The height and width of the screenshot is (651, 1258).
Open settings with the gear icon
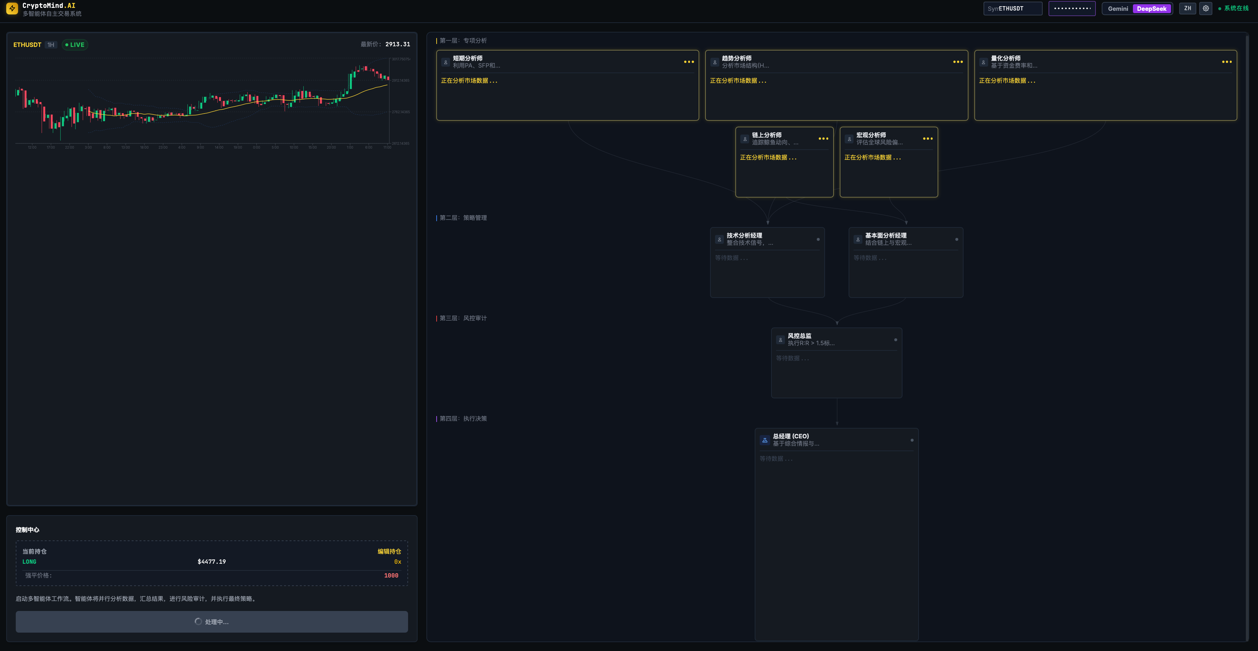click(1206, 8)
